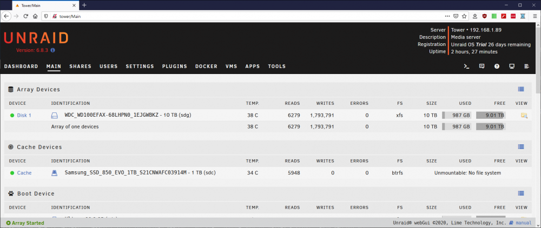Click Tower server IP 192.168.1.89 text
The width and height of the screenshot is (541, 228).
point(485,30)
